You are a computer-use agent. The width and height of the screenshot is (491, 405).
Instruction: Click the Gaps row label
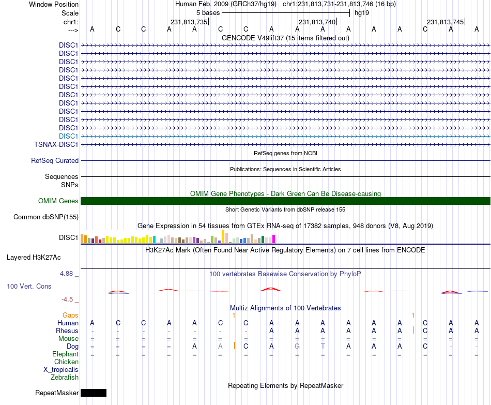click(70, 315)
